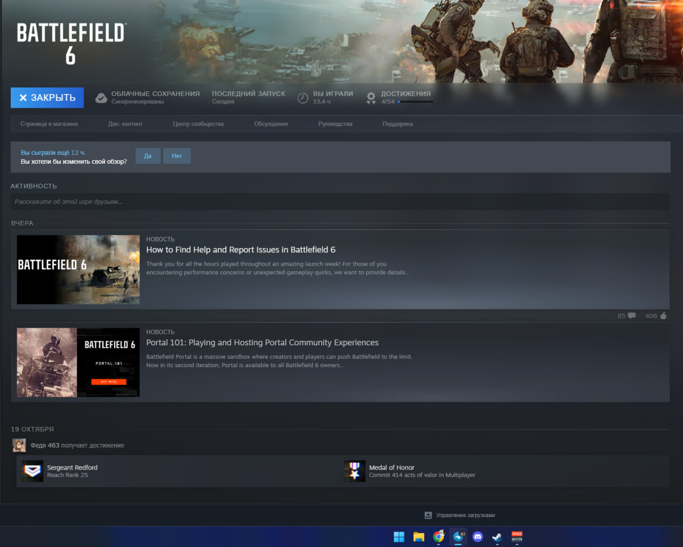Click the playtime clock icon

tap(303, 98)
